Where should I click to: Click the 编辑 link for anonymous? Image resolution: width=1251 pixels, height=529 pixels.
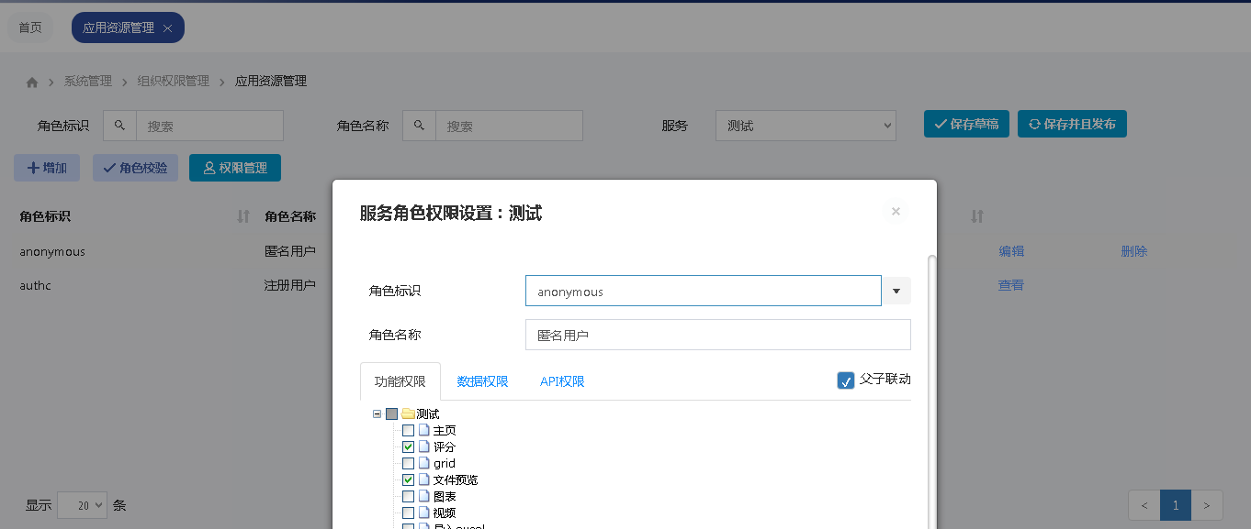click(x=1011, y=251)
